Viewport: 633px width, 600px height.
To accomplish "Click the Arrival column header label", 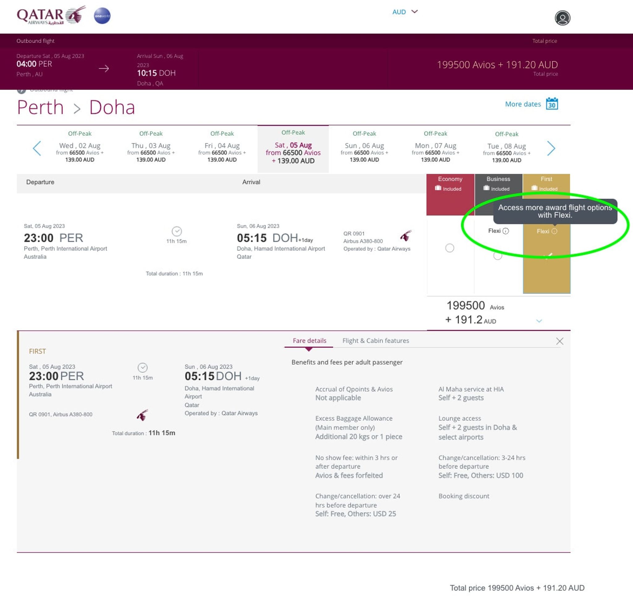I will (x=251, y=182).
